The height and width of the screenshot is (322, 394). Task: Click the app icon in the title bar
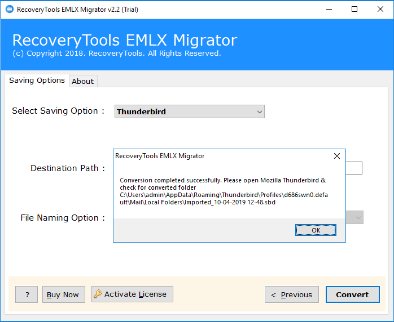(x=10, y=9)
